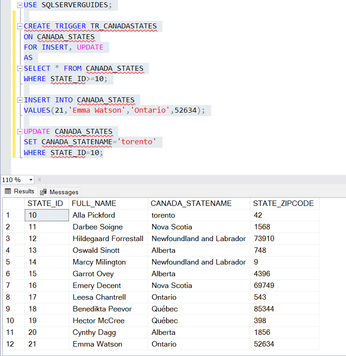This screenshot has width=346, height=356.
Task: Collapse the CREATE TRIGGER code block
Action: click(x=20, y=26)
